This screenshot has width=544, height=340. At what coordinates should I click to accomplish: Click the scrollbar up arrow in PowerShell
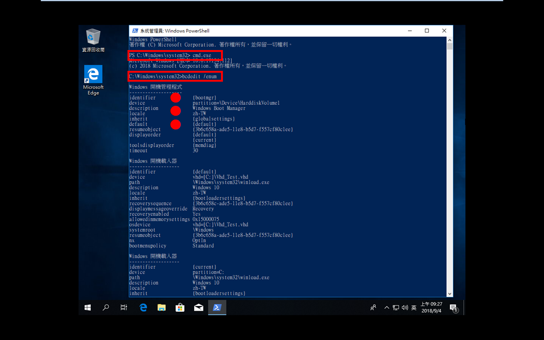pos(450,40)
